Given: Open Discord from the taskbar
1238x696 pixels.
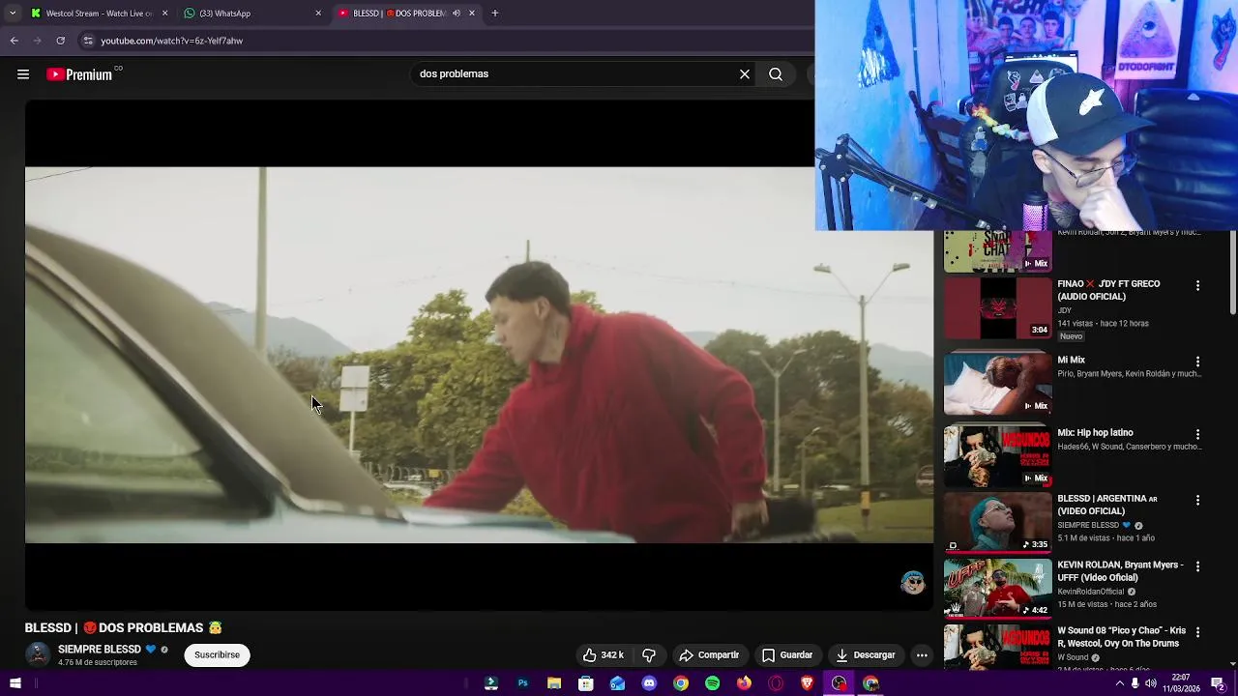Looking at the screenshot, I should pyautogui.click(x=649, y=683).
